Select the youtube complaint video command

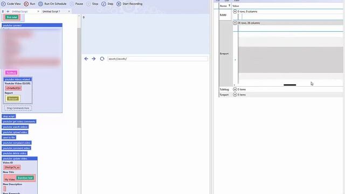point(17,143)
